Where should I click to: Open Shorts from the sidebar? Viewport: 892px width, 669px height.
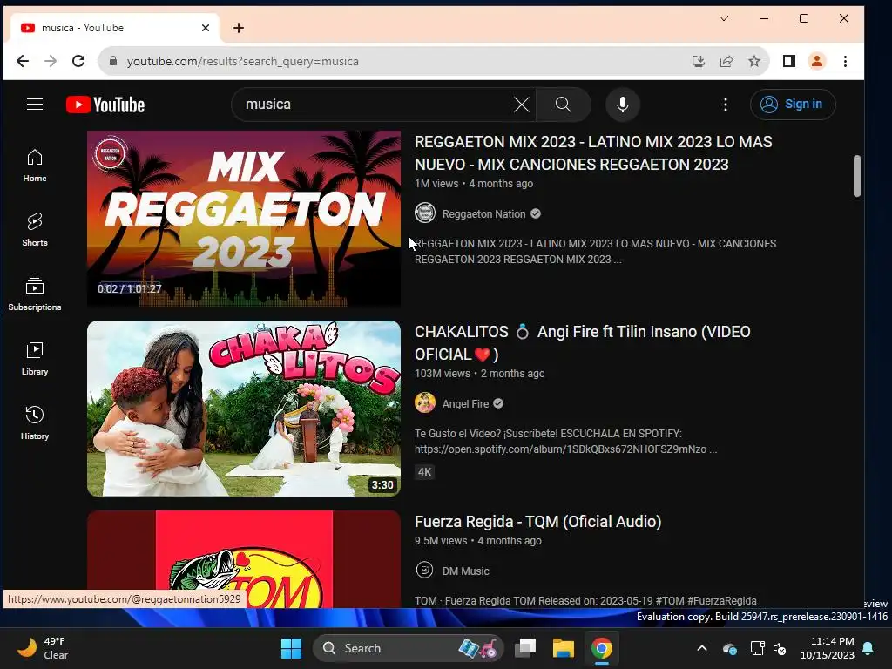tap(35, 229)
